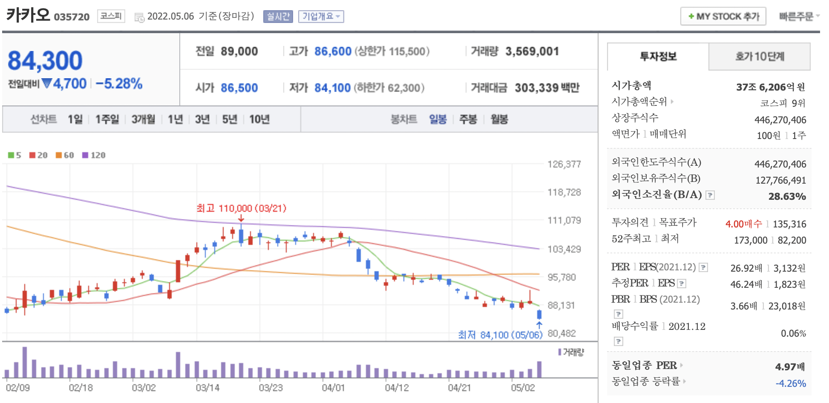This screenshot has height=403, width=829.
Task: Expand the 빠른주문 dropdown
Action: click(799, 16)
